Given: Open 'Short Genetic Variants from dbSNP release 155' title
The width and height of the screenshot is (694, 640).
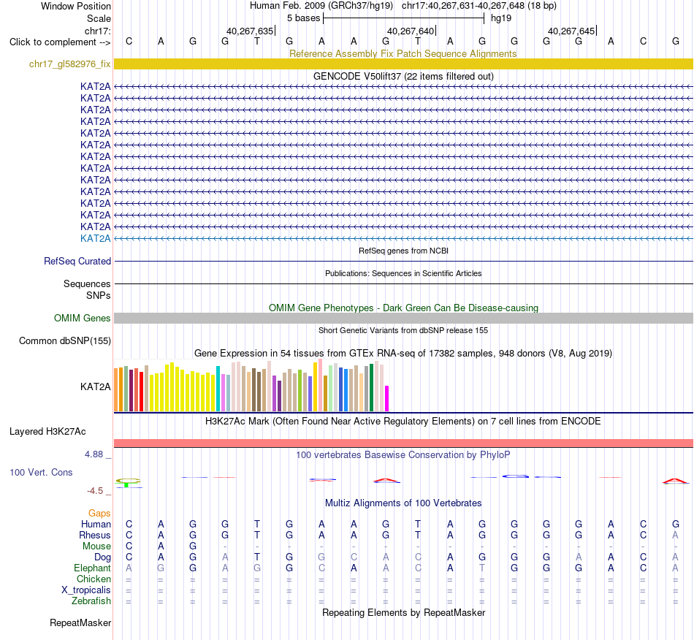Looking at the screenshot, I should point(403,330).
